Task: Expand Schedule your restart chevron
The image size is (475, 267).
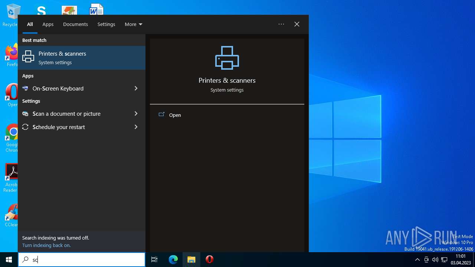Action: click(x=136, y=127)
